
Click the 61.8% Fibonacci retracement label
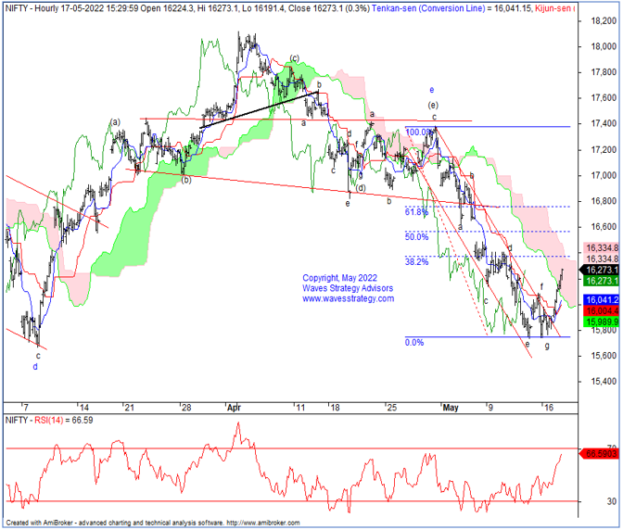[x=416, y=212]
